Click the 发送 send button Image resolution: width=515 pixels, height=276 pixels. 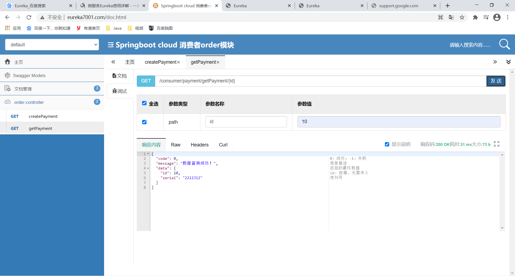(496, 81)
